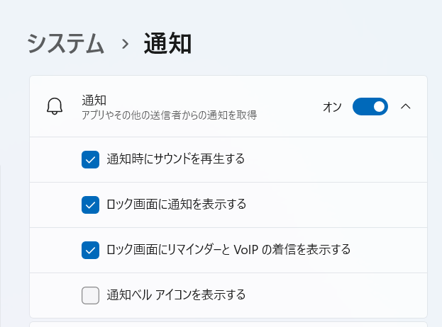Screen dimensions: 442x327
Task: Click the breadcrumb arrow after システム
Action: point(125,44)
